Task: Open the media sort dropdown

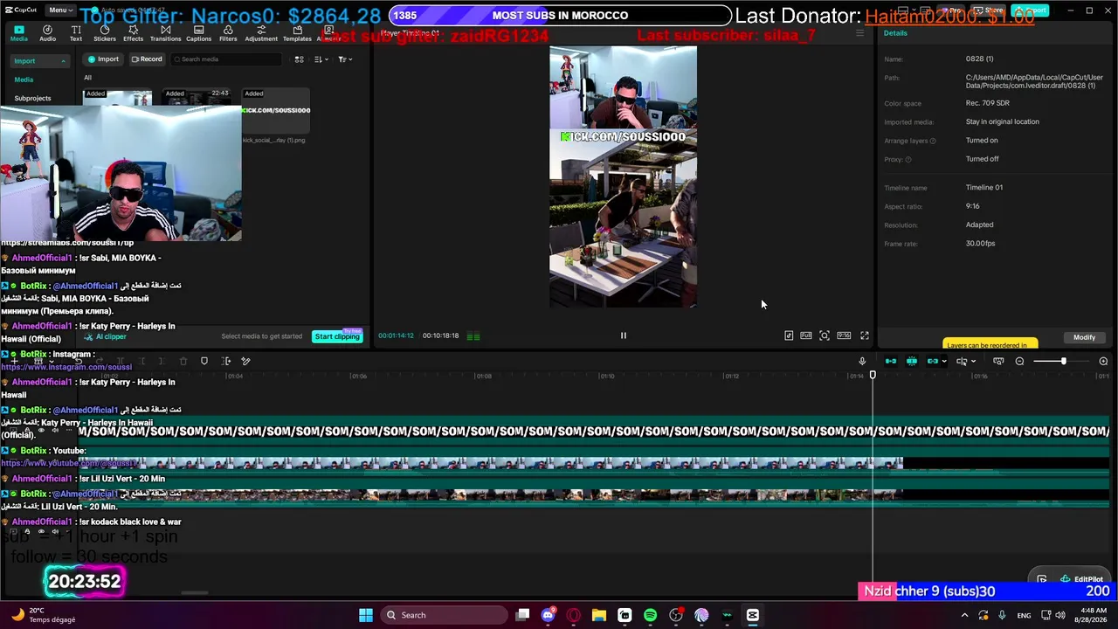Action: (x=321, y=59)
